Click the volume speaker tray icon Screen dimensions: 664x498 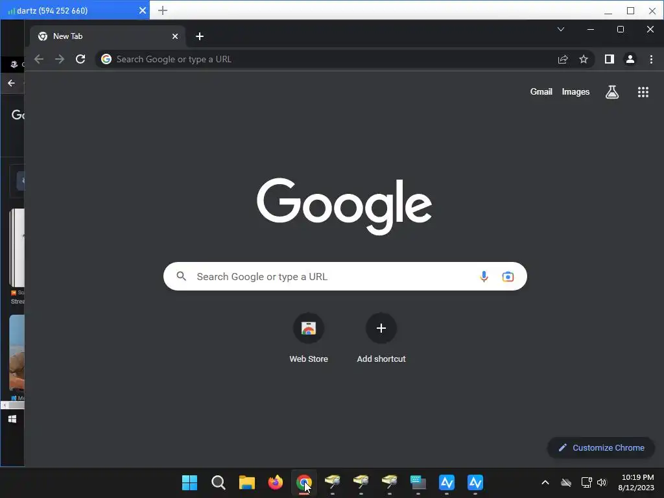point(602,482)
